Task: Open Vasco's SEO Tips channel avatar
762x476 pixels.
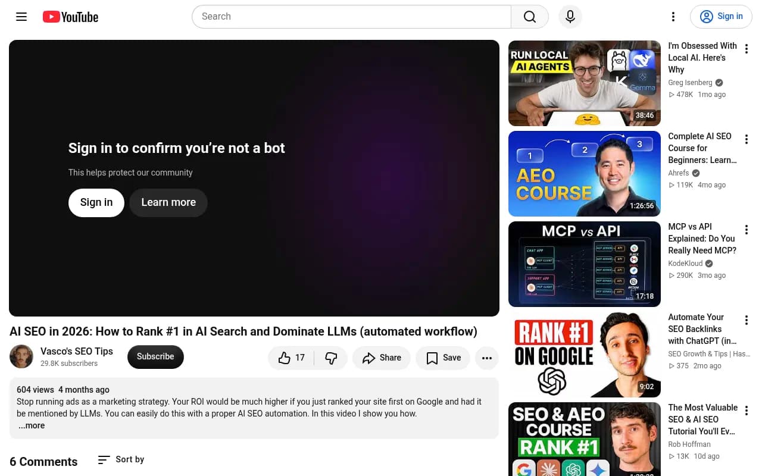Action: (x=21, y=356)
